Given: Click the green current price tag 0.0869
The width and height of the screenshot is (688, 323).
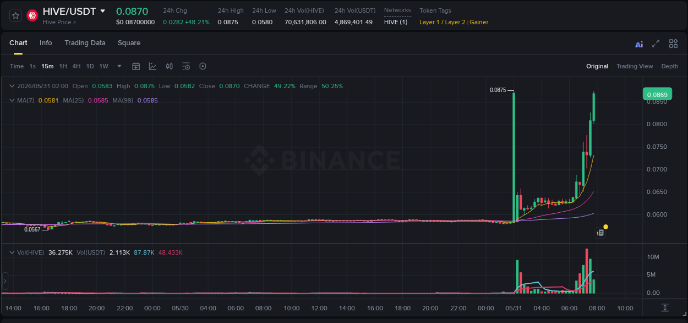Looking at the screenshot, I should 657,94.
